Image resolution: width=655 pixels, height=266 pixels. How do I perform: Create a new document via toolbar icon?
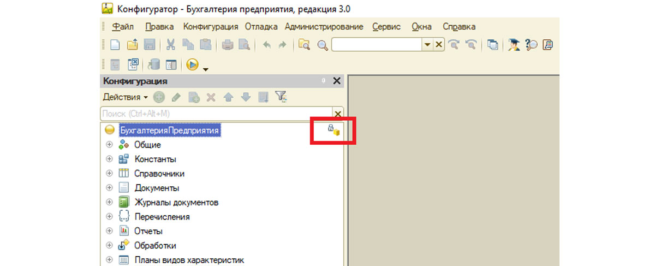(115, 45)
